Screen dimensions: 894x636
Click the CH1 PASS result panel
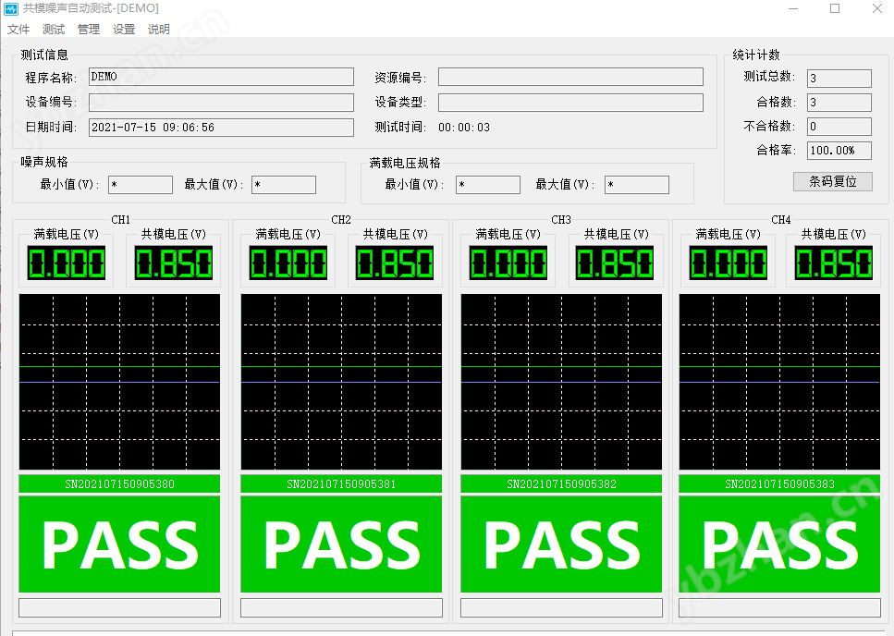click(x=119, y=544)
